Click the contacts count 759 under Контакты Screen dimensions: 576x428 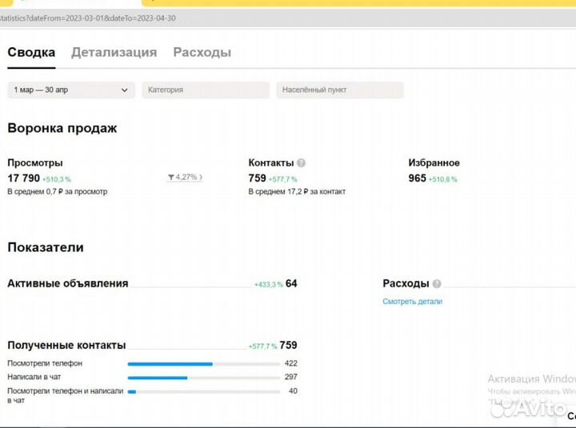(257, 178)
